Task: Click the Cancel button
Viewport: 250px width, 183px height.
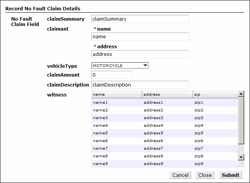Action: (180, 175)
